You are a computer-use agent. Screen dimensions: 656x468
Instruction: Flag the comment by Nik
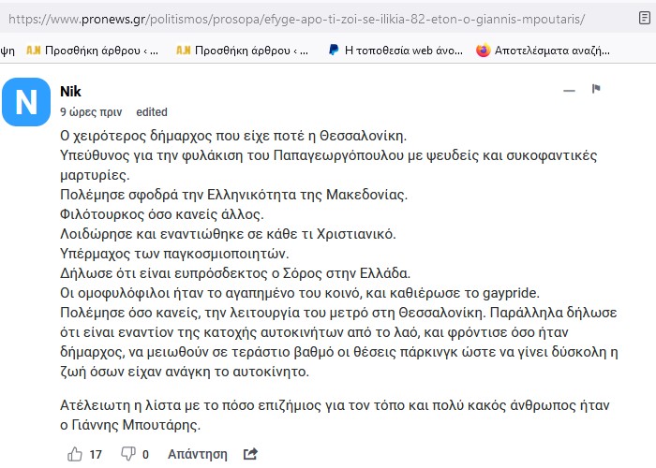(x=596, y=89)
